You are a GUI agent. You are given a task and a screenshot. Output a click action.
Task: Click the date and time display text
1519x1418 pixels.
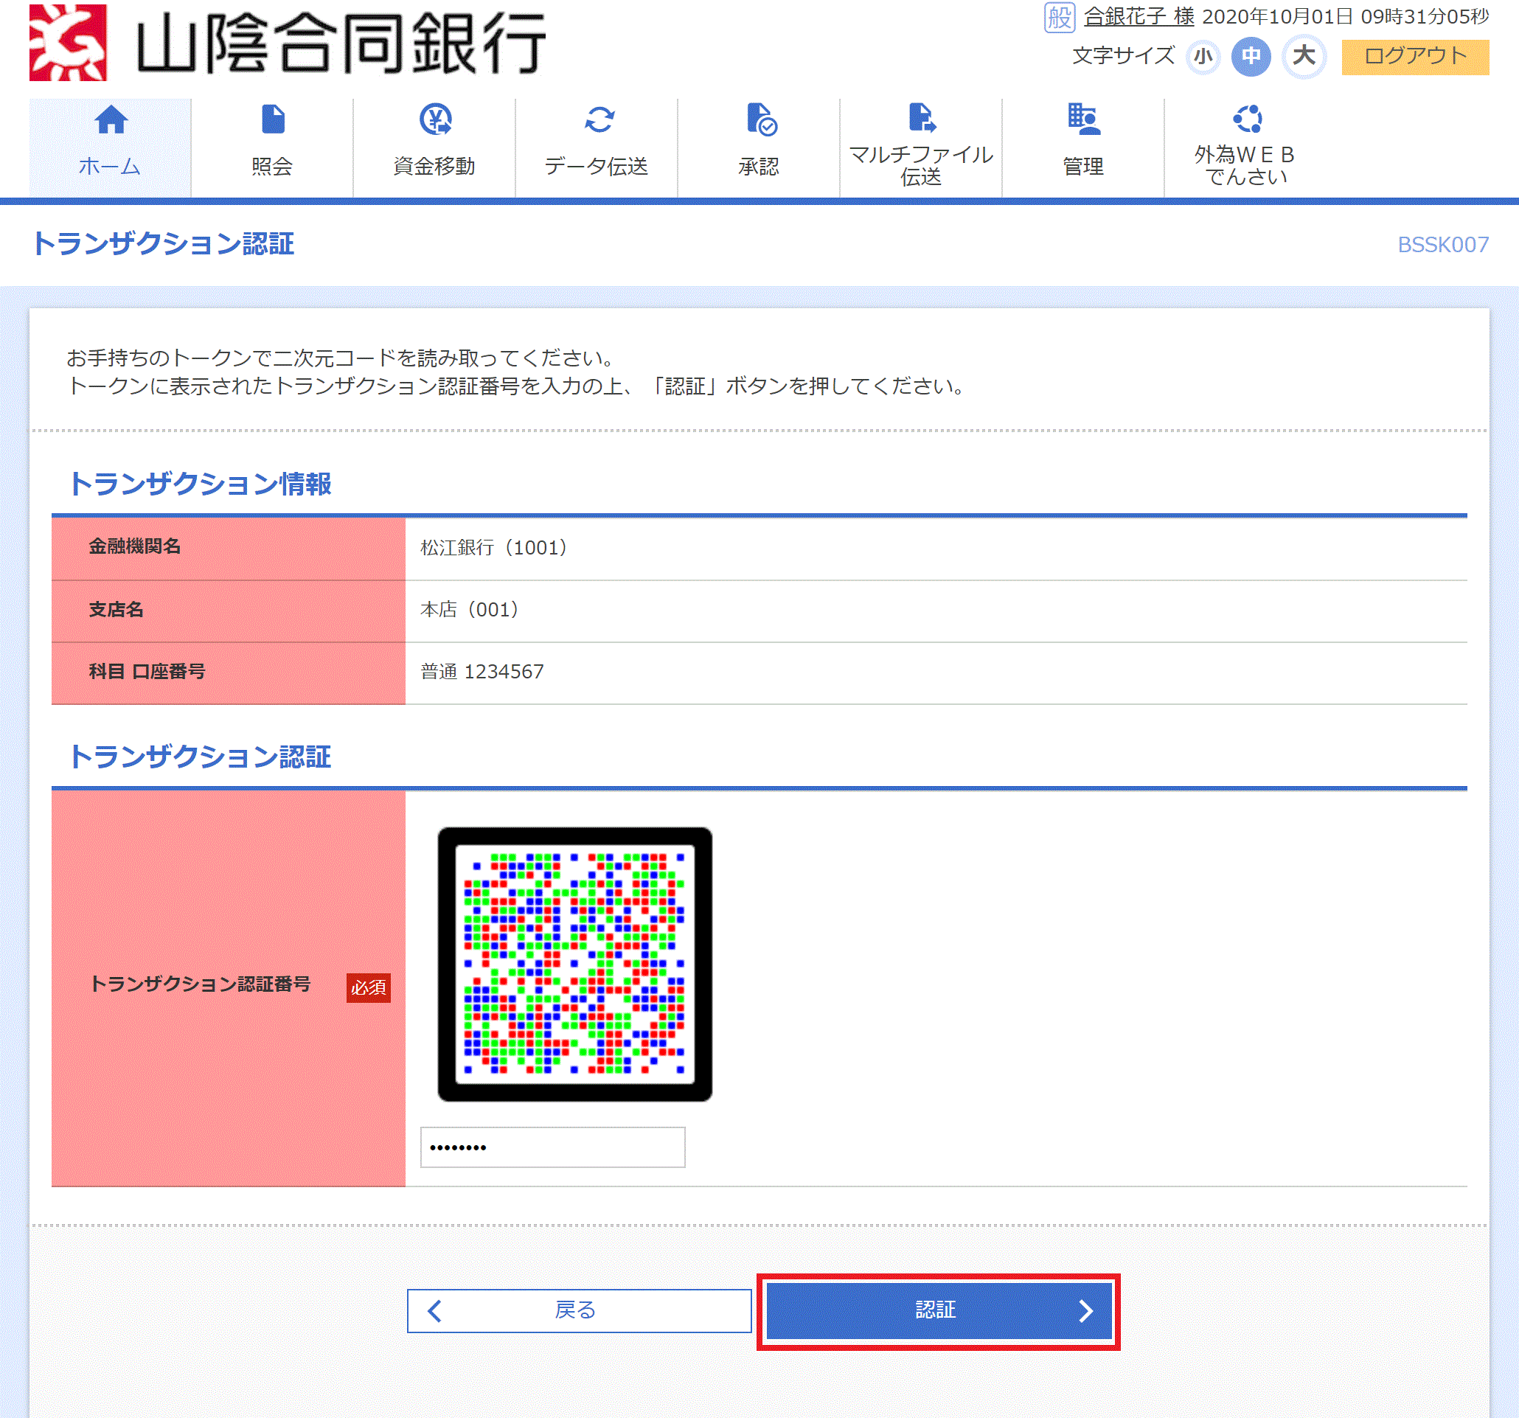click(x=1345, y=17)
